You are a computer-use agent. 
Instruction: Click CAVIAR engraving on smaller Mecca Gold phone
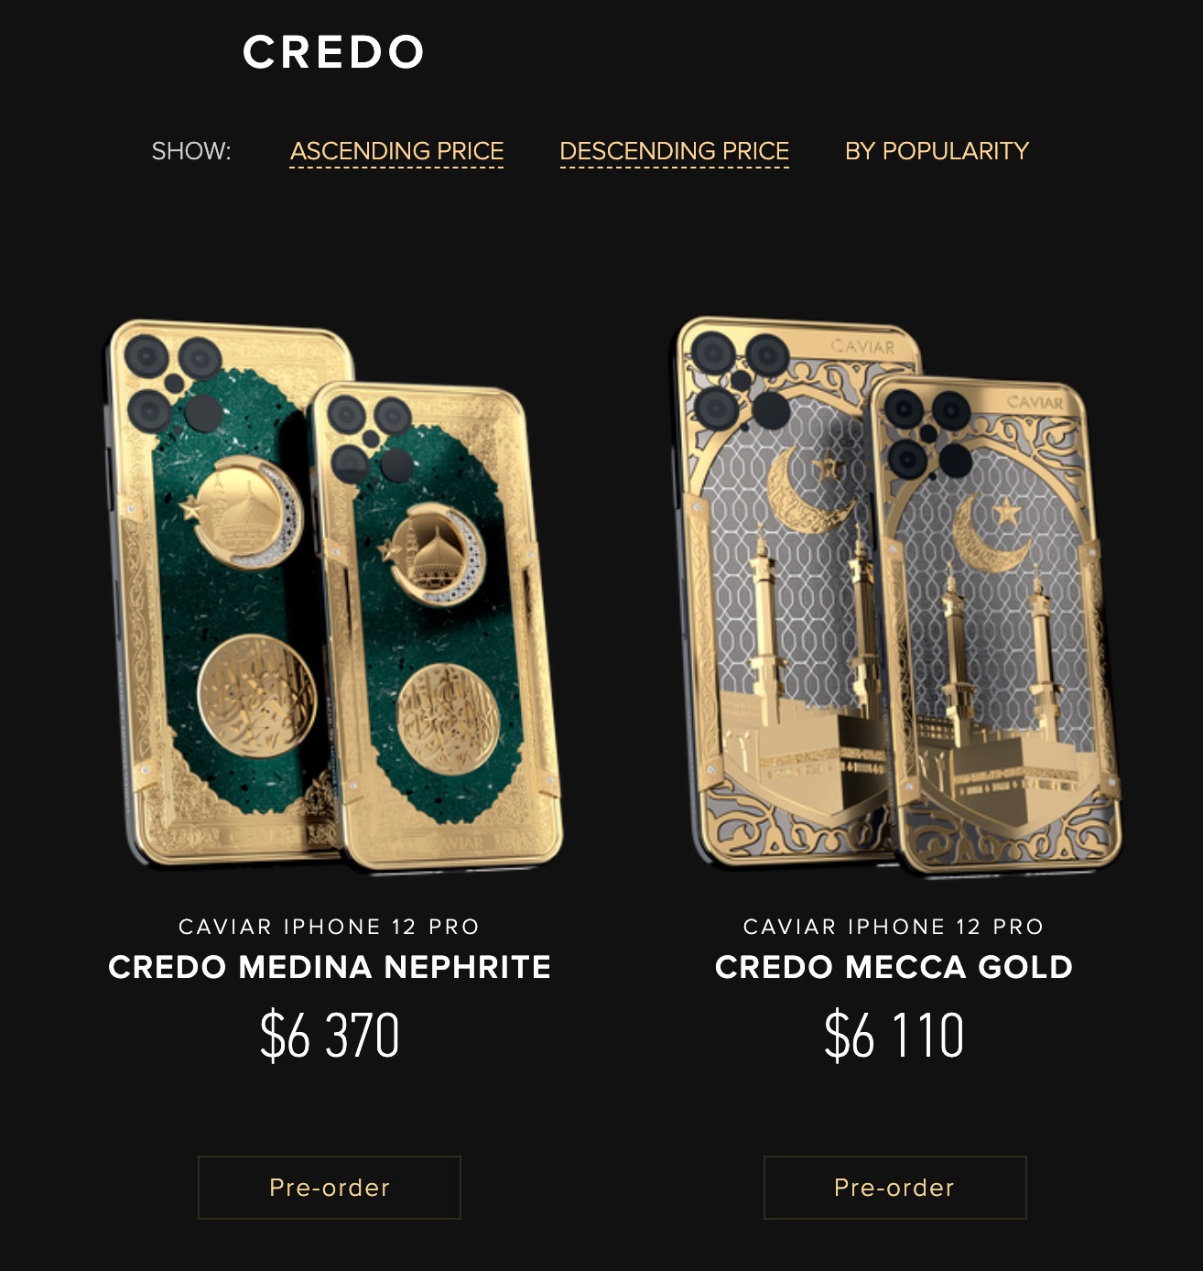pos(1035,402)
